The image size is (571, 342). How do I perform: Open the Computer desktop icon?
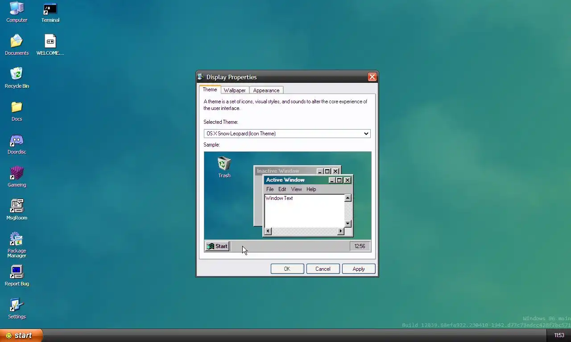(x=17, y=12)
